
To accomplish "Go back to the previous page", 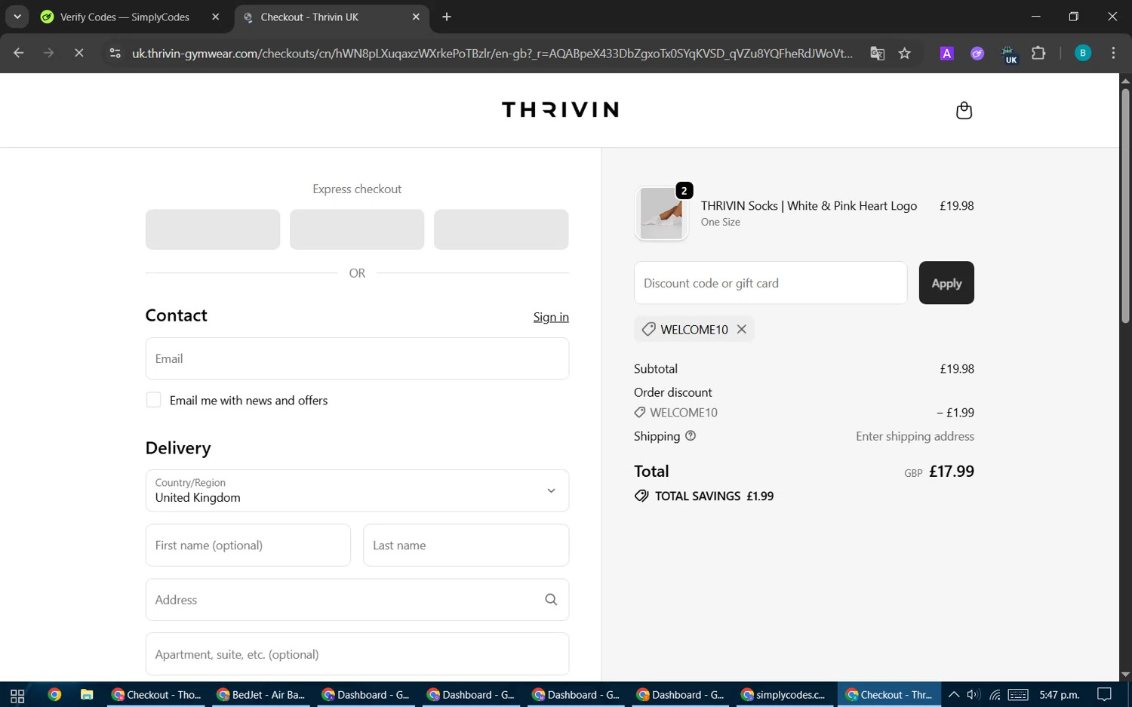I will coord(19,53).
